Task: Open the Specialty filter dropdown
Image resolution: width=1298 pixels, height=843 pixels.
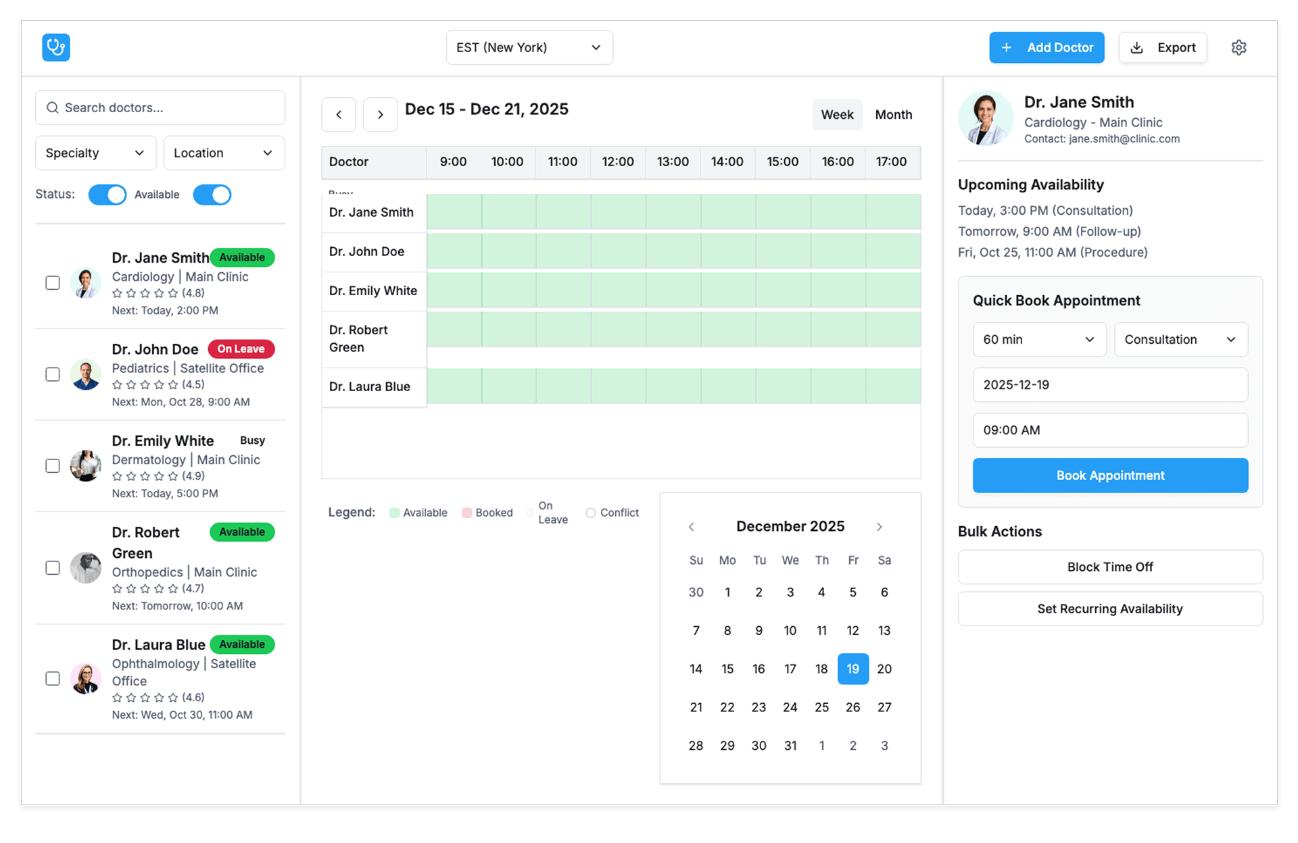Action: (95, 153)
